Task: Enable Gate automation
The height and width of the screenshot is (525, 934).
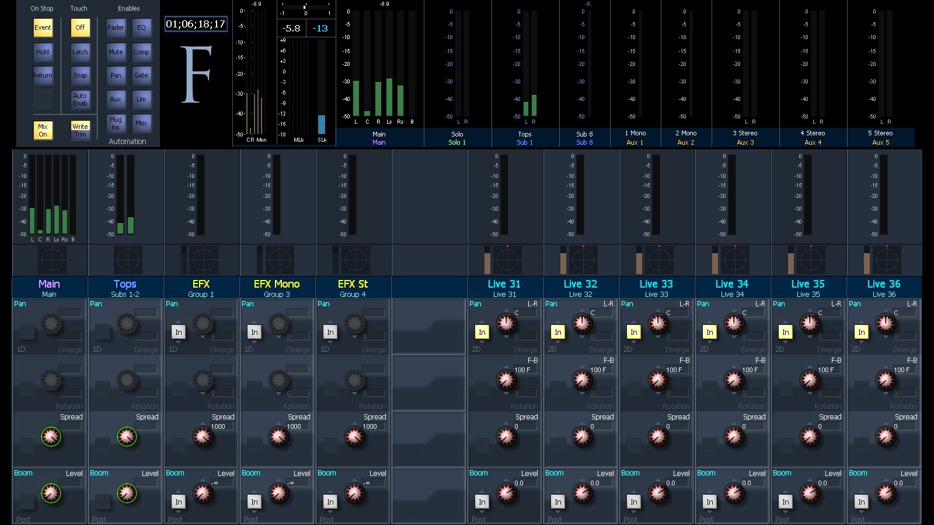Action: click(x=141, y=75)
